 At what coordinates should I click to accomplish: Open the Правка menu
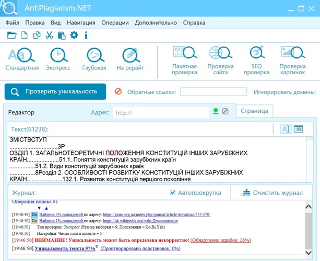[x=35, y=22]
